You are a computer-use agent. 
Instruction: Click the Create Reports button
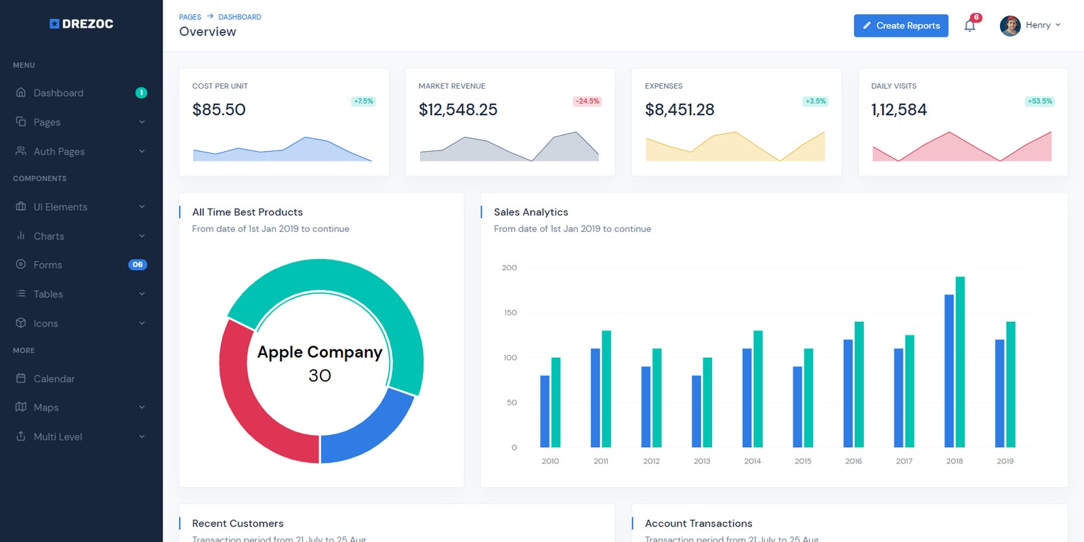pos(901,26)
